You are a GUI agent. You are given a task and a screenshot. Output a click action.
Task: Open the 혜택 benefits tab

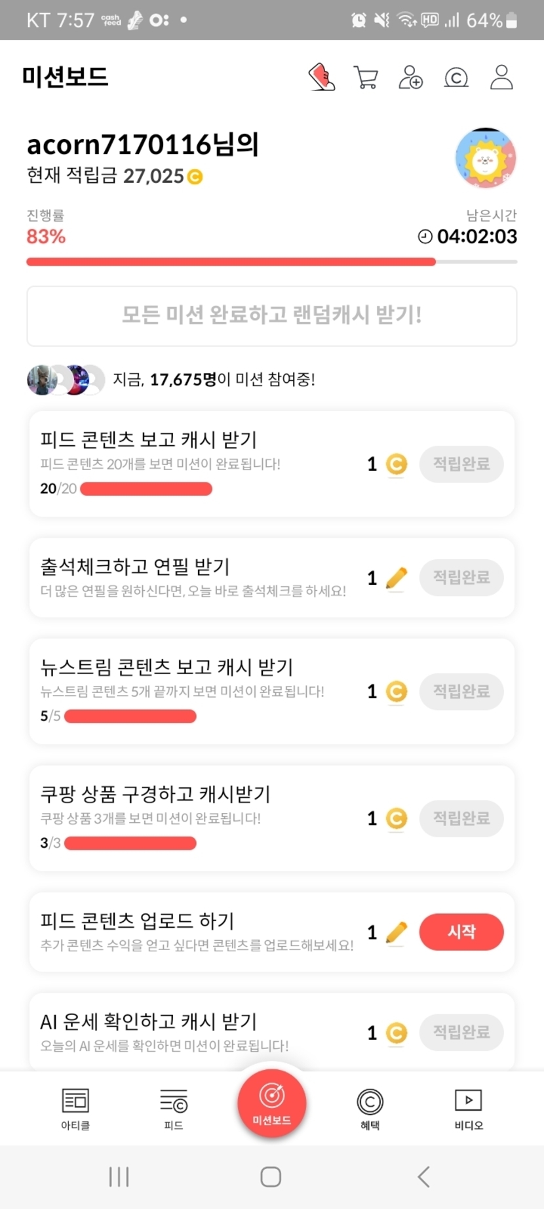(370, 1109)
